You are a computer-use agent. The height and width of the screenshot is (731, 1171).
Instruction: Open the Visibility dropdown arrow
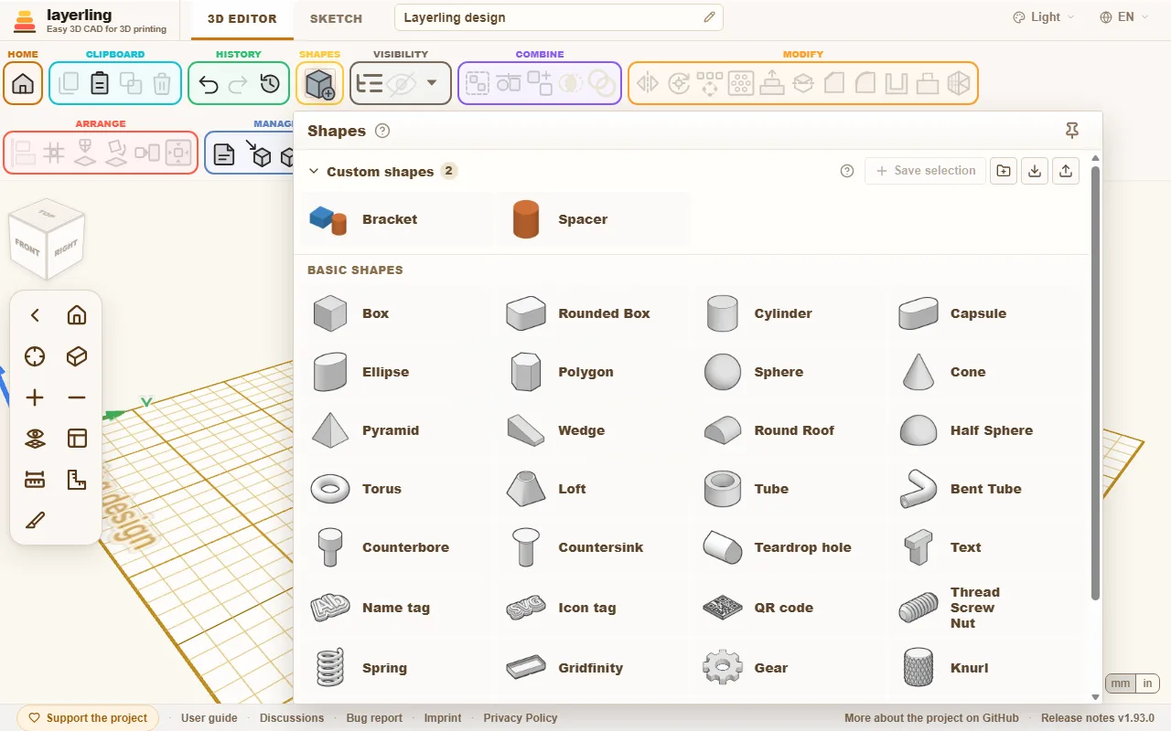(432, 84)
